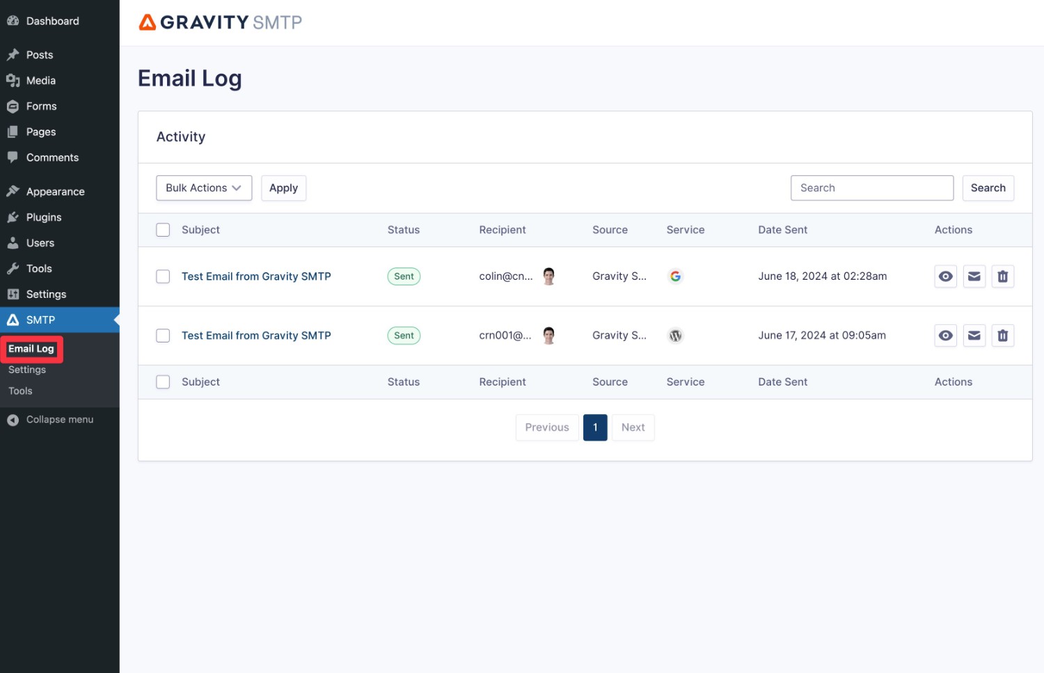Select the June 17 email row checkbox
This screenshot has width=1044, height=673.
(x=163, y=335)
